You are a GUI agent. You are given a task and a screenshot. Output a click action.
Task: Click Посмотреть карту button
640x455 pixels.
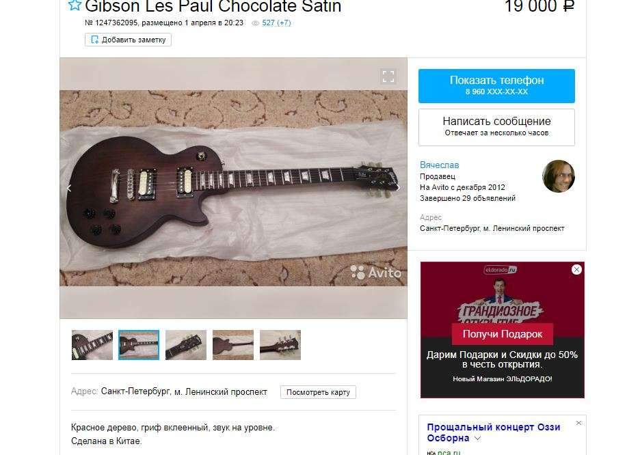[x=318, y=392]
